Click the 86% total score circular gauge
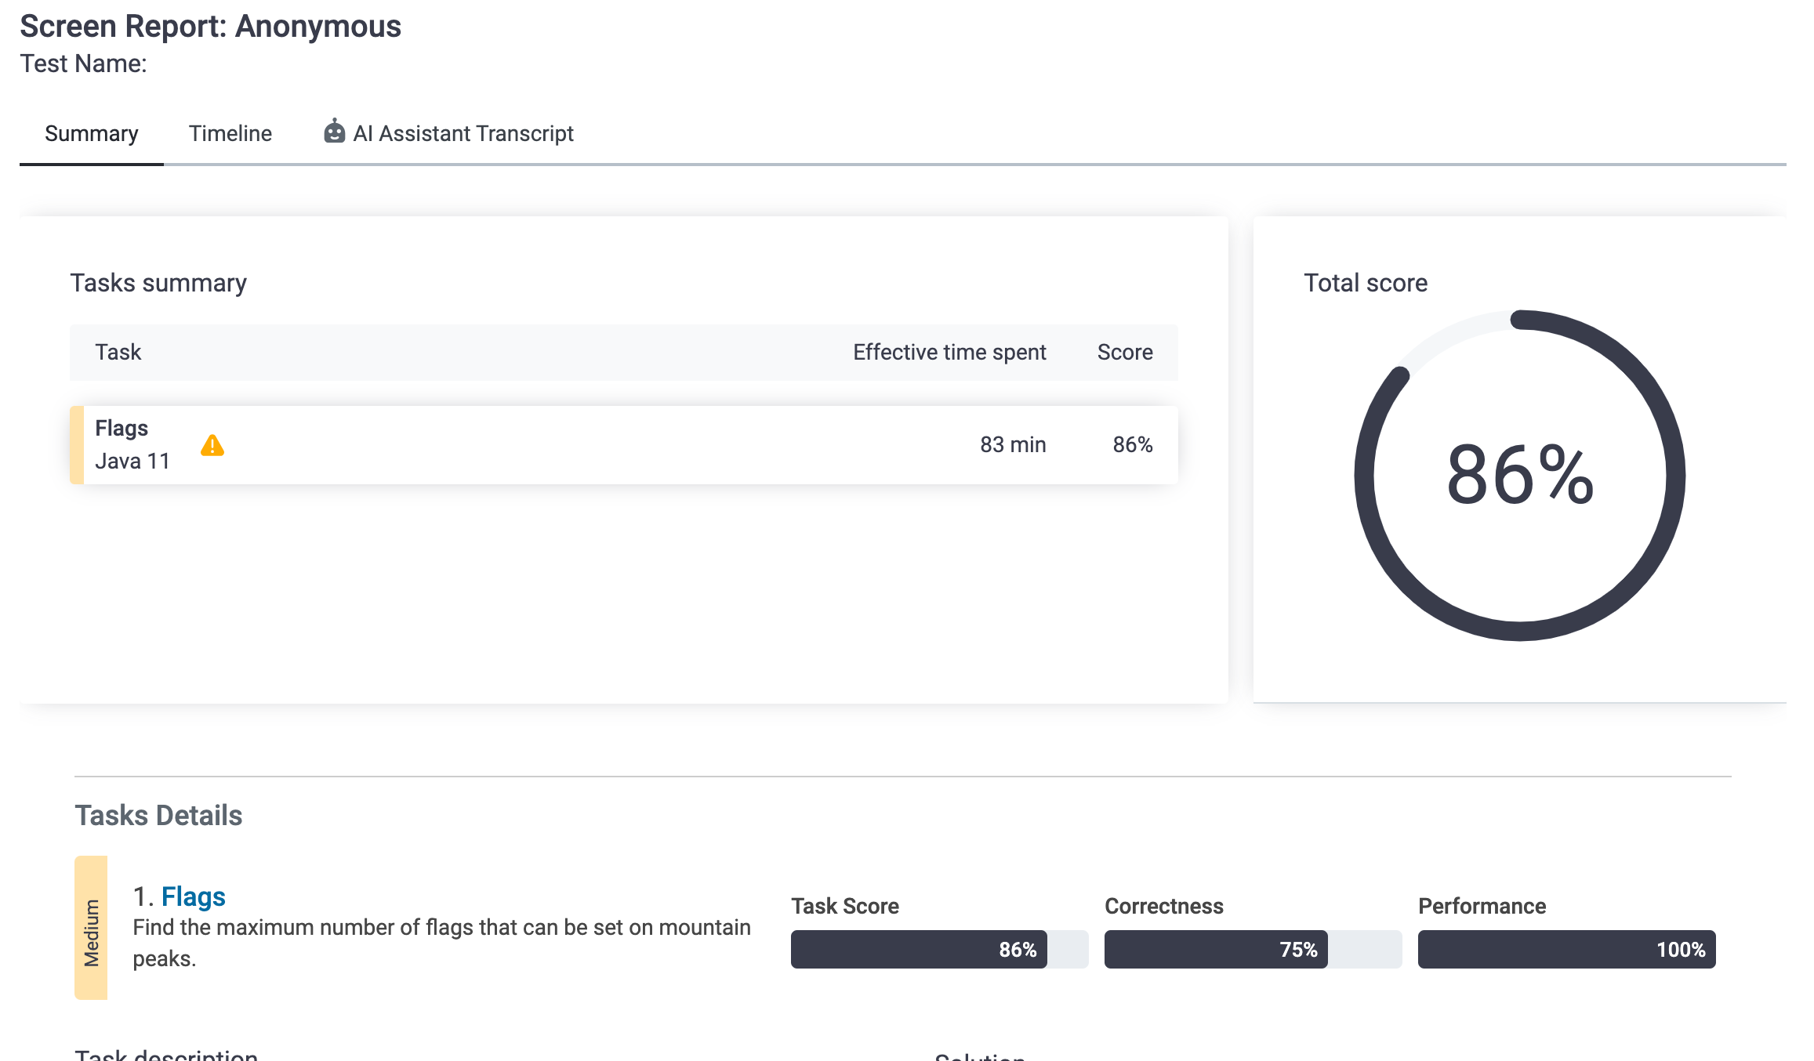The height and width of the screenshot is (1061, 1814). [1519, 476]
